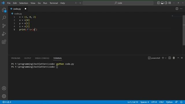Change indentation via Spaces: 4
185x104 pixels.
(145, 102)
